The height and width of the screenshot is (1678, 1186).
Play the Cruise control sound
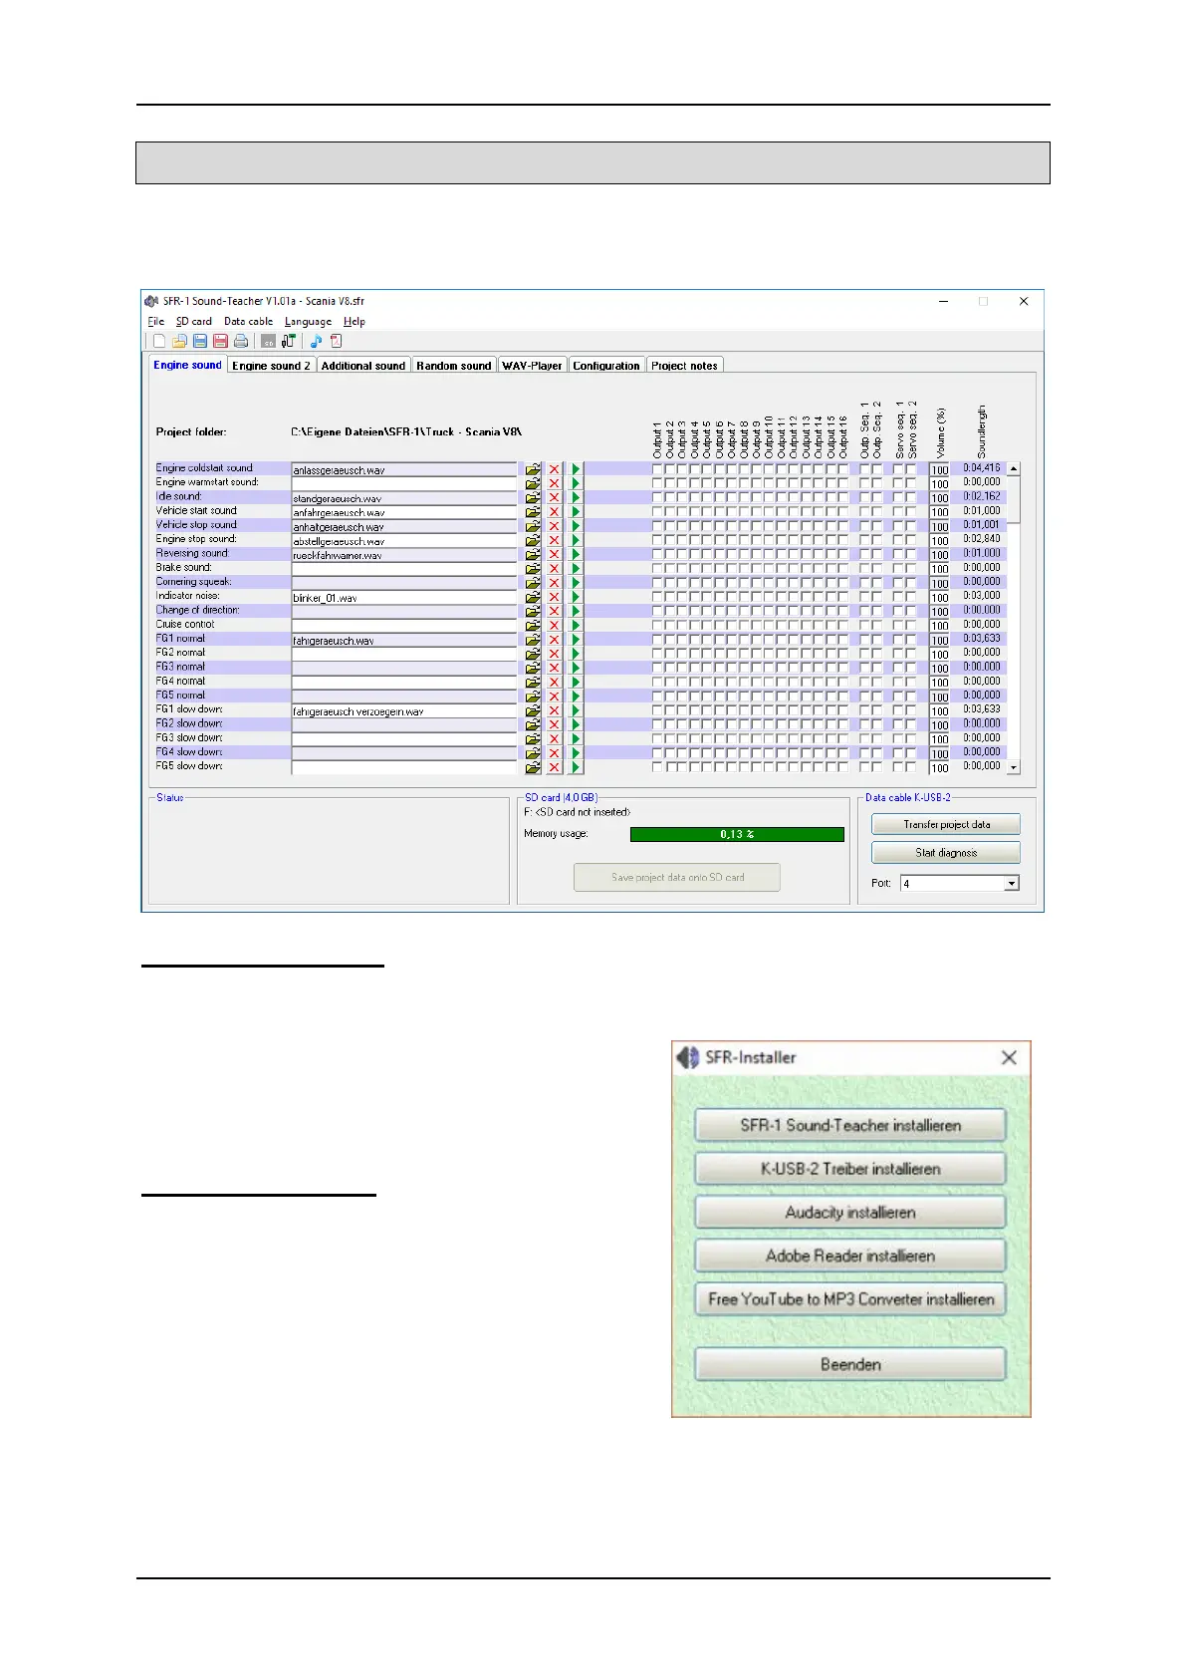pyautogui.click(x=576, y=626)
